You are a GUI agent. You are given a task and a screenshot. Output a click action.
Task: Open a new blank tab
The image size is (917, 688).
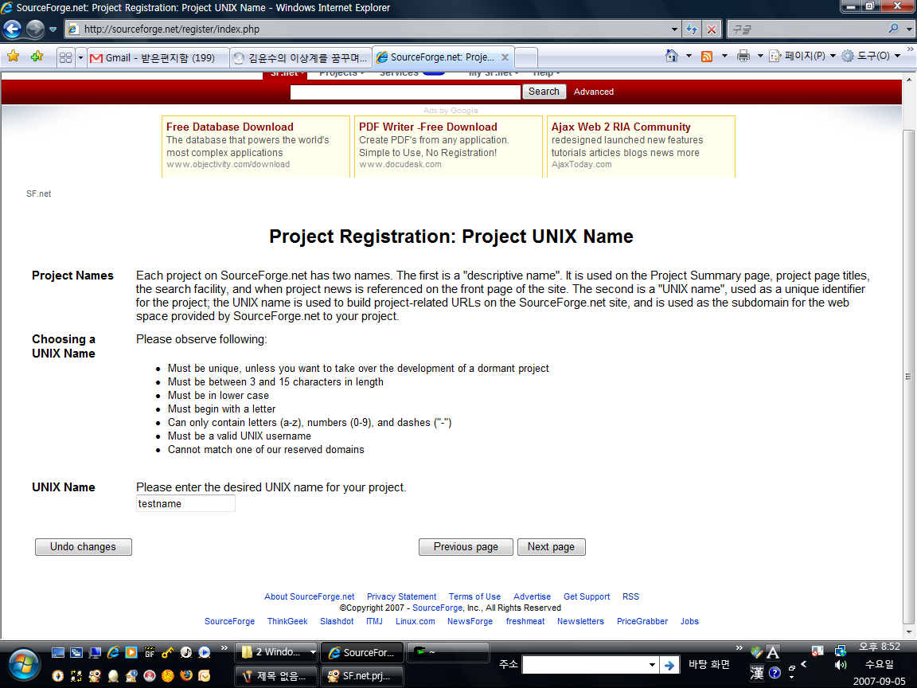(526, 57)
